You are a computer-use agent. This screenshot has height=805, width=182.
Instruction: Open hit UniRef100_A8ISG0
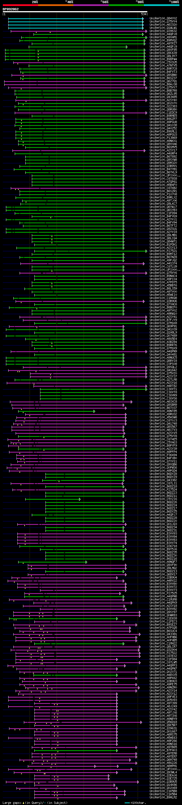click(x=163, y=25)
